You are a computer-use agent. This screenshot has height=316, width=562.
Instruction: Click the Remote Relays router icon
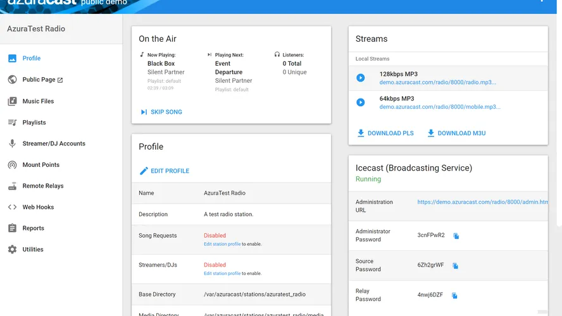coord(12,186)
